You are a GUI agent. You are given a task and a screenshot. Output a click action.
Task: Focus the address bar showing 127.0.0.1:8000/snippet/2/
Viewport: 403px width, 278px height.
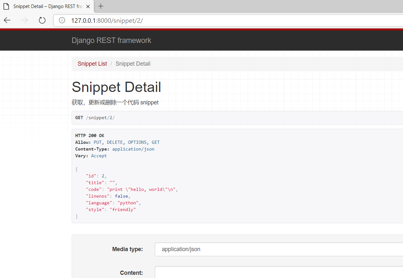click(x=228, y=20)
